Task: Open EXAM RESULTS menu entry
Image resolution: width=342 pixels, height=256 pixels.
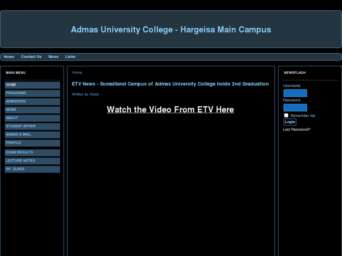Action: click(32, 153)
